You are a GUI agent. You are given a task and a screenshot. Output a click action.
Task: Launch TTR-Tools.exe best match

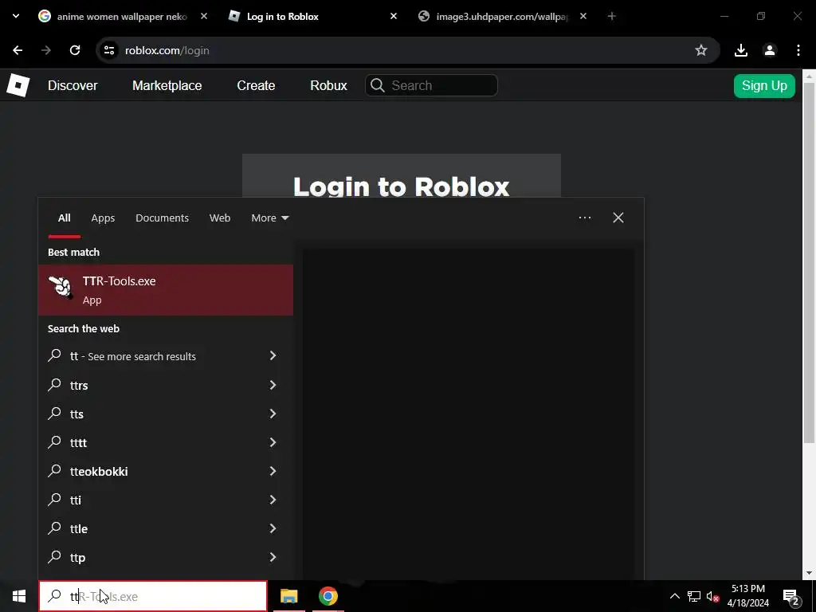[166, 290]
